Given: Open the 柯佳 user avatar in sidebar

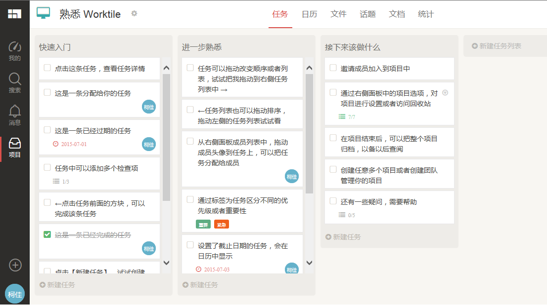Looking at the screenshot, I should coord(15,294).
